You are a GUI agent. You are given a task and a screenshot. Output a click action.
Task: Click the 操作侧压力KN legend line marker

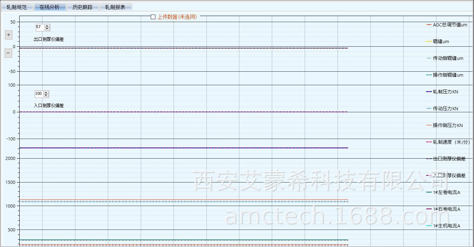(x=429, y=125)
